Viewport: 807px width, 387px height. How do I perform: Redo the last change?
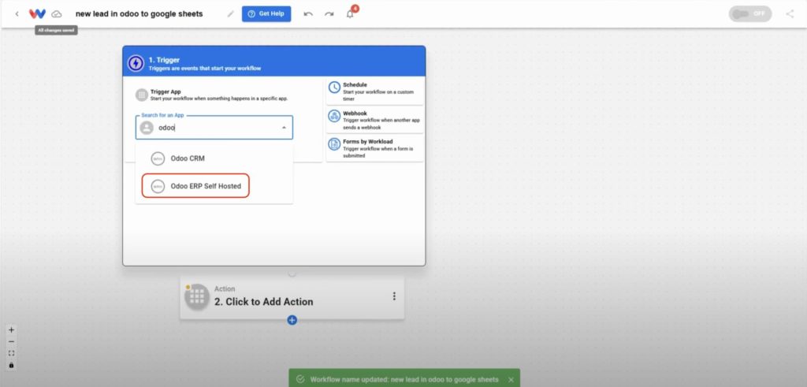329,14
